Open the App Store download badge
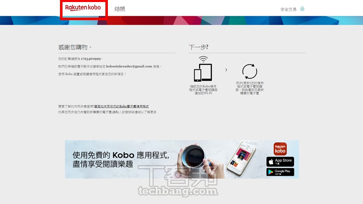Viewport: 363px width, 204px height. [280, 162]
